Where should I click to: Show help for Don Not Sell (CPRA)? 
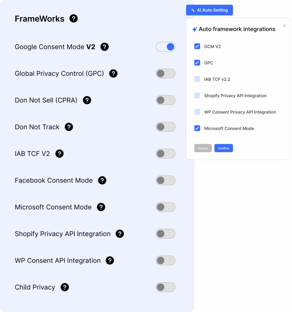87,100
